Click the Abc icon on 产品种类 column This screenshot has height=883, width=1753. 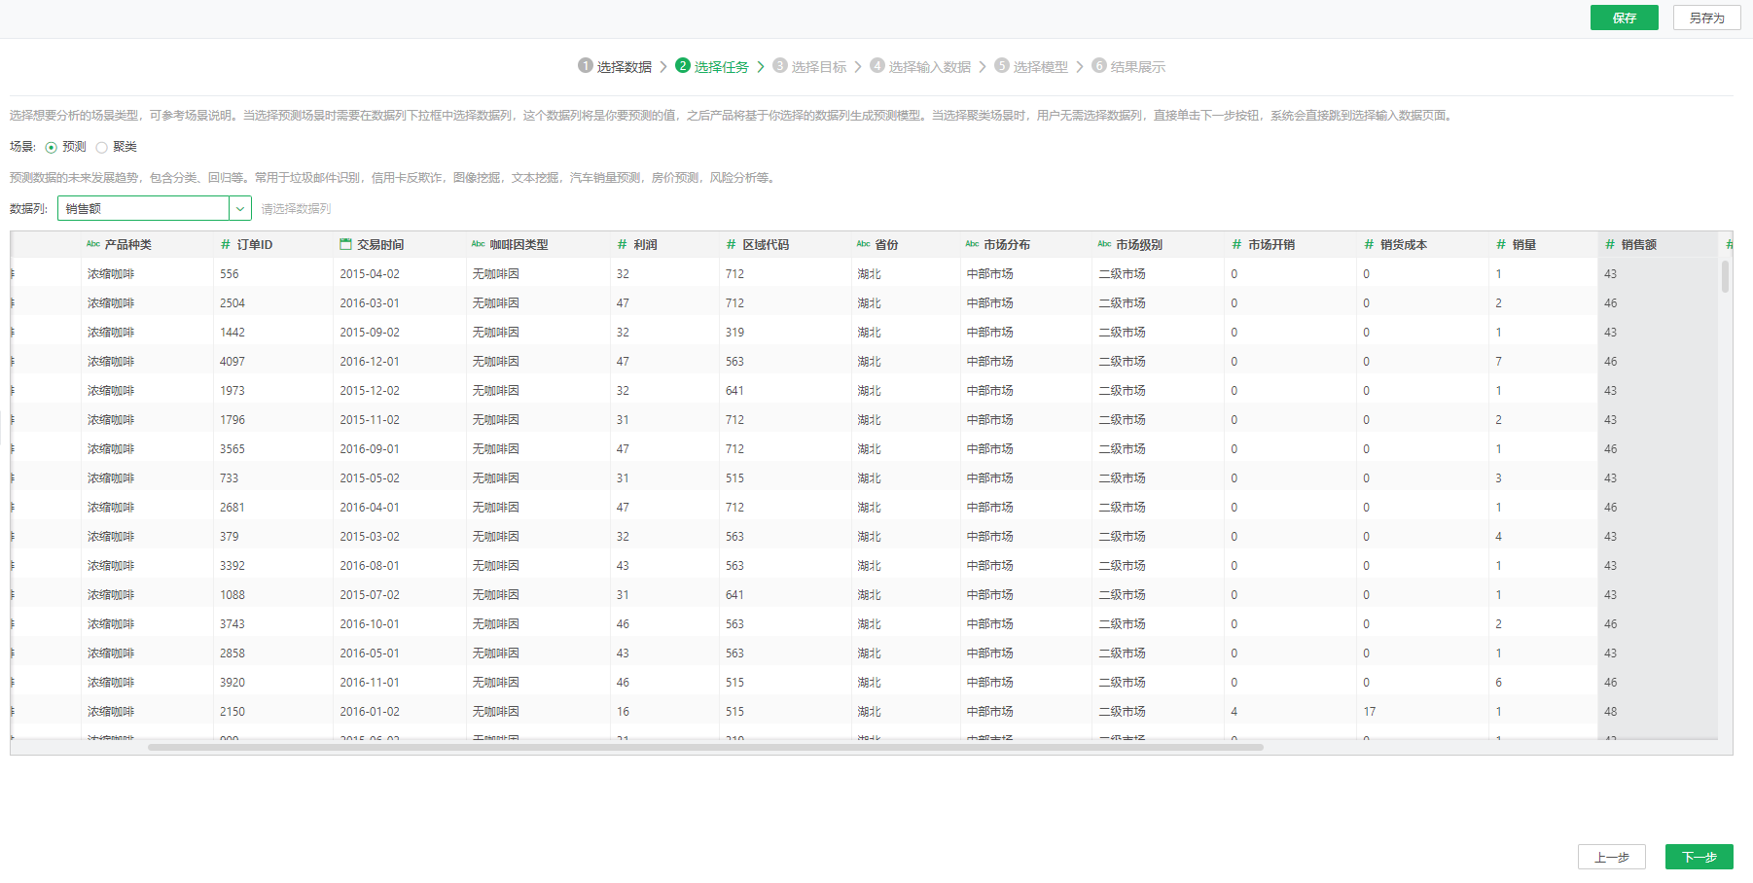click(91, 244)
